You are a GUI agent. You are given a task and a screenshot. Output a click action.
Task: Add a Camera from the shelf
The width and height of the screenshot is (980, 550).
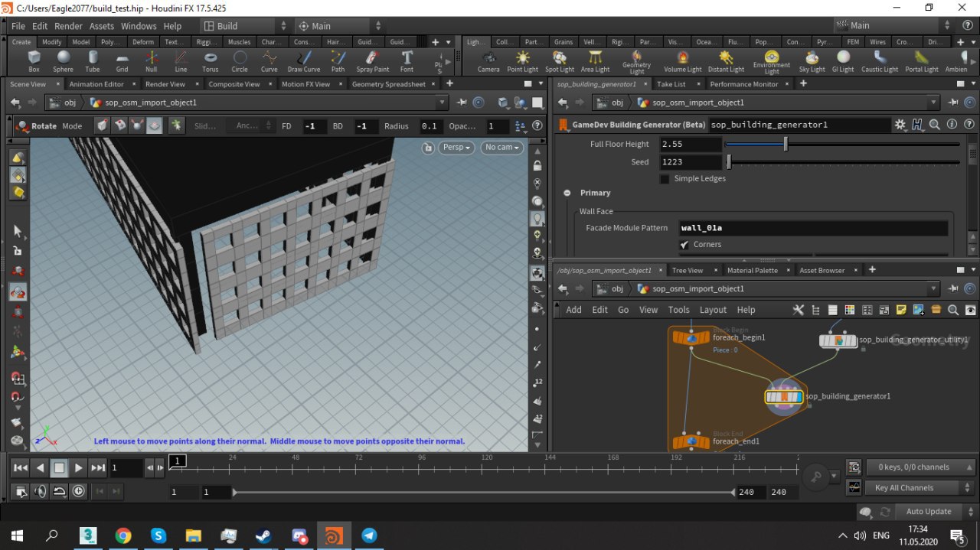488,61
